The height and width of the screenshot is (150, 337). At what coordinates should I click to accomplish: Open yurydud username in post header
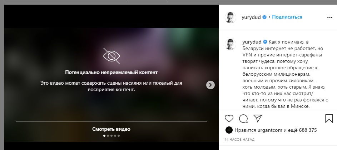click(x=251, y=17)
